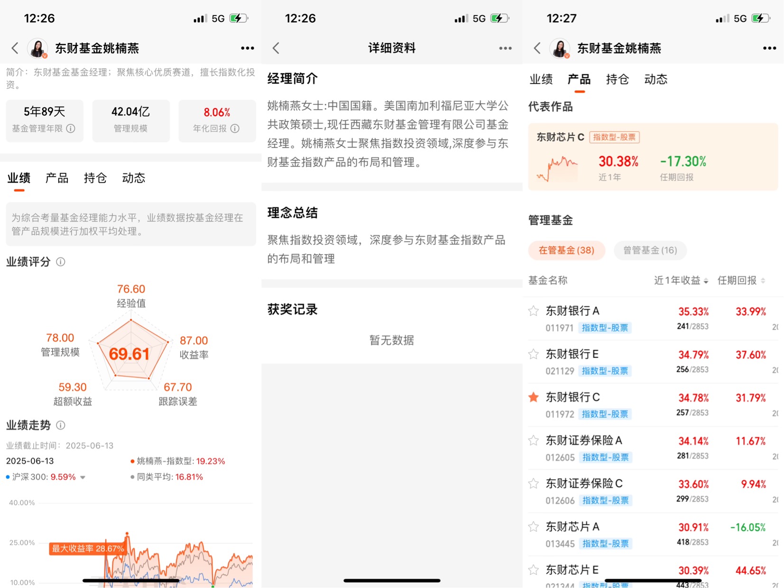Tap 姚楠燕-指数型 19.23% legend
This screenshot has height=588, width=784.
coord(177,461)
